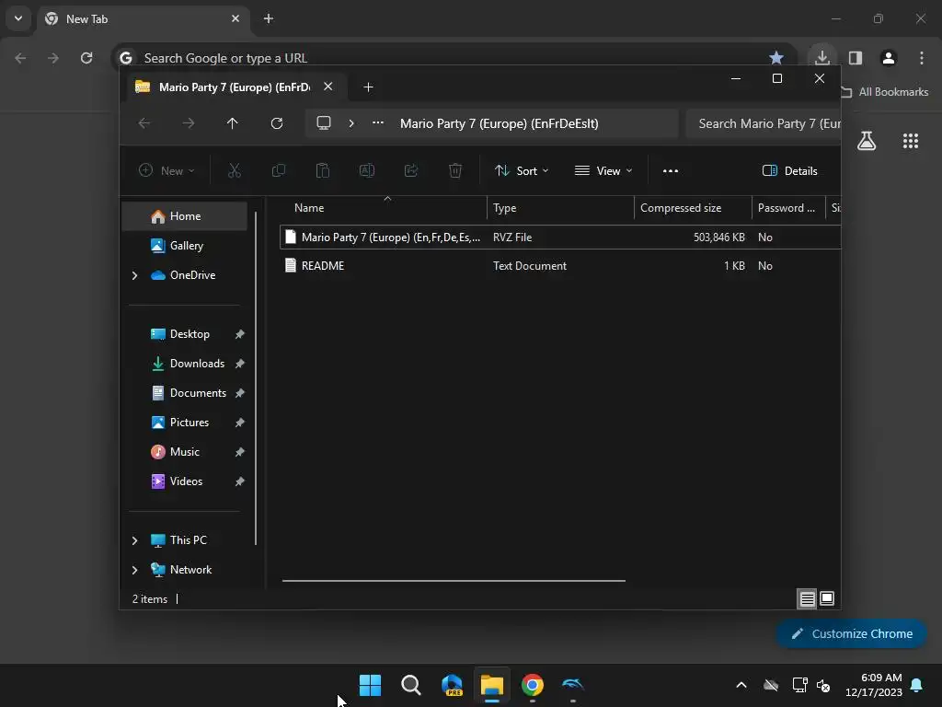Open Chrome's tab search dropdown arrow

pyautogui.click(x=18, y=18)
